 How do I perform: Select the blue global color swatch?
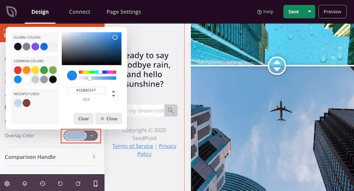coord(44,46)
